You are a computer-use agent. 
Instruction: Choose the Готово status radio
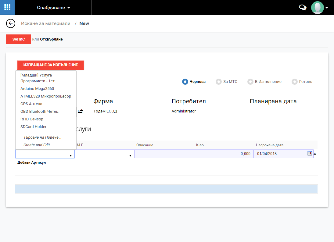tap(294, 82)
